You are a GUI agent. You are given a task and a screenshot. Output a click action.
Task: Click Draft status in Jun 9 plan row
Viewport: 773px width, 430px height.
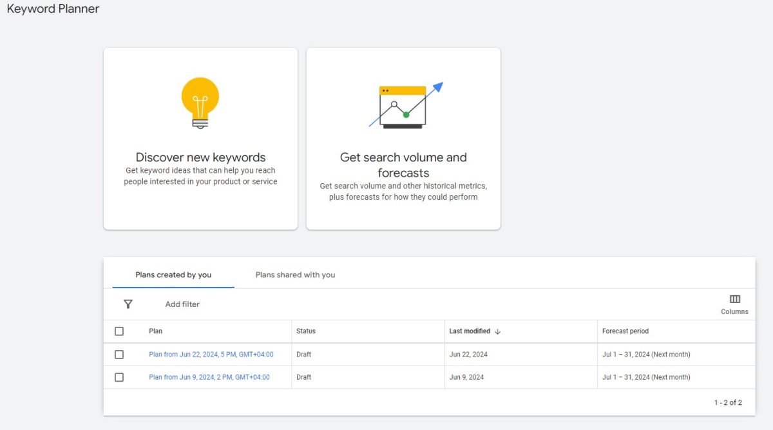pyautogui.click(x=304, y=377)
